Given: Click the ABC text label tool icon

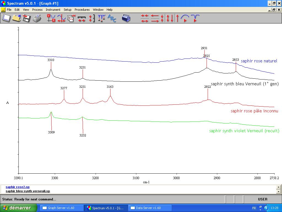Looking at the screenshot, I should click(x=112, y=18).
